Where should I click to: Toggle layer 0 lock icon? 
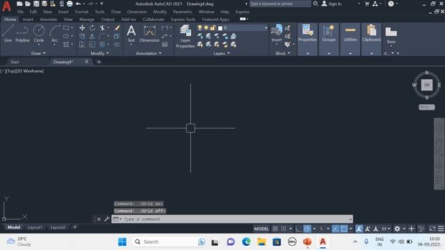[x=213, y=28]
